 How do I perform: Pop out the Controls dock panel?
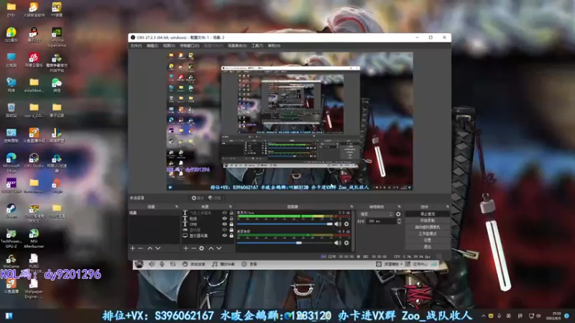click(x=447, y=207)
